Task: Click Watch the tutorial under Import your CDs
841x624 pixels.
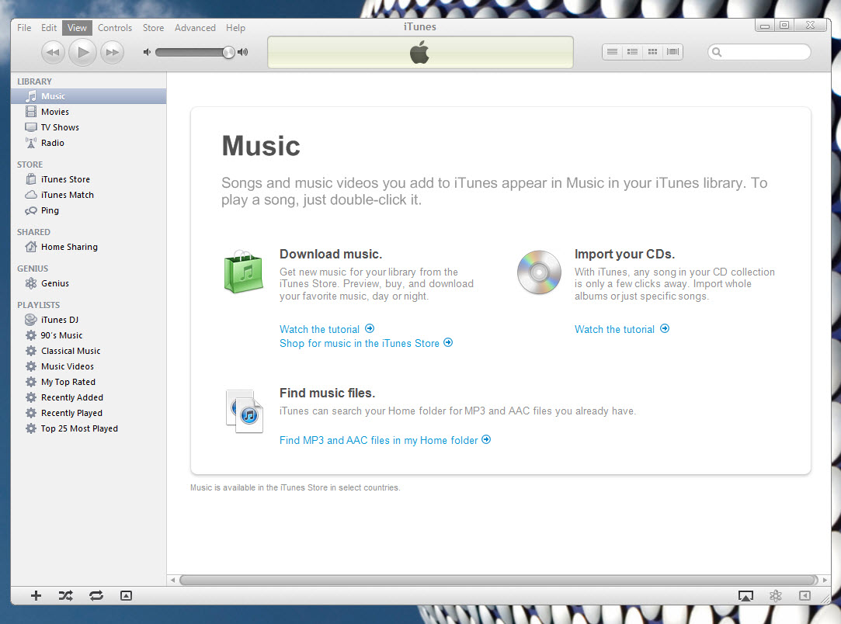Action: 622,329
